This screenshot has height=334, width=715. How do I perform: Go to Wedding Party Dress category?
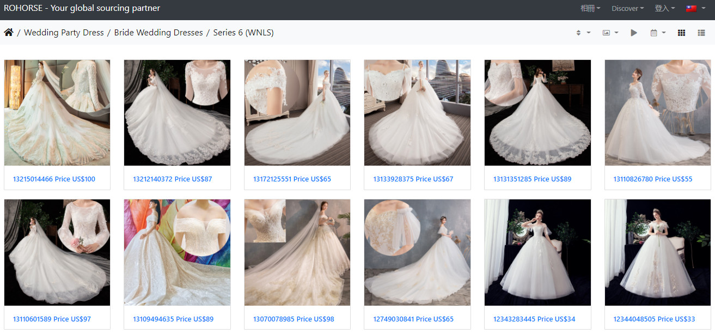[64, 33]
